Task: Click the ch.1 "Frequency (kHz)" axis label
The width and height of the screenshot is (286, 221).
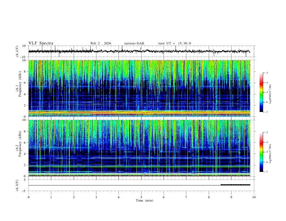Action: click(x=20, y=84)
